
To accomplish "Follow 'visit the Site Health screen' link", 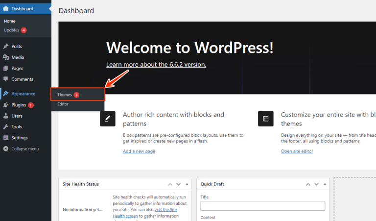I will 165,210.
